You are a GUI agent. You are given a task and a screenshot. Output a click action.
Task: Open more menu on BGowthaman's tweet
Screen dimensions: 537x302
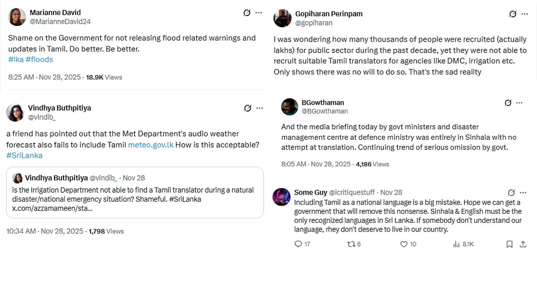(519, 102)
